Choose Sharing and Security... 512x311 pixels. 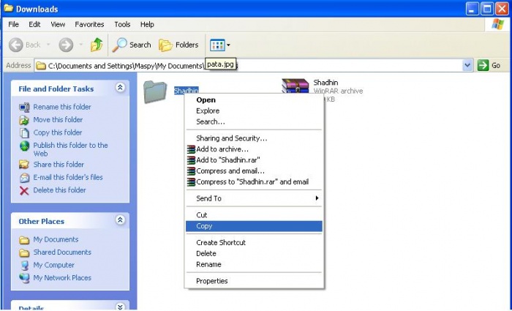coord(254,138)
